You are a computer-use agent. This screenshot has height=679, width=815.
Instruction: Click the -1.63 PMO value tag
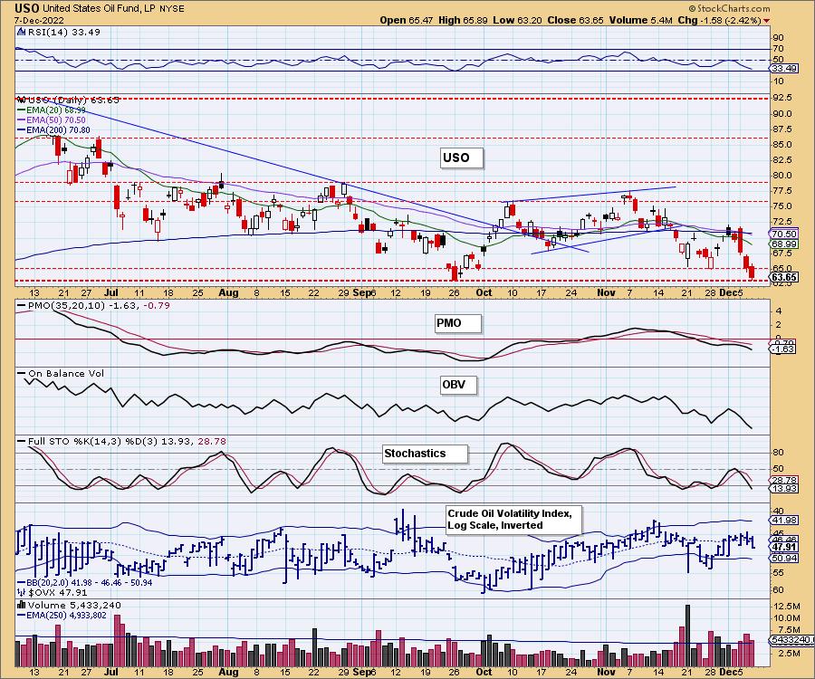click(782, 349)
